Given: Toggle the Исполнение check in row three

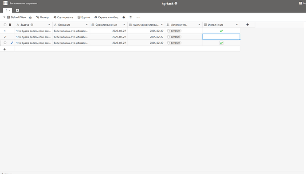Looking at the screenshot, I should [221, 43].
